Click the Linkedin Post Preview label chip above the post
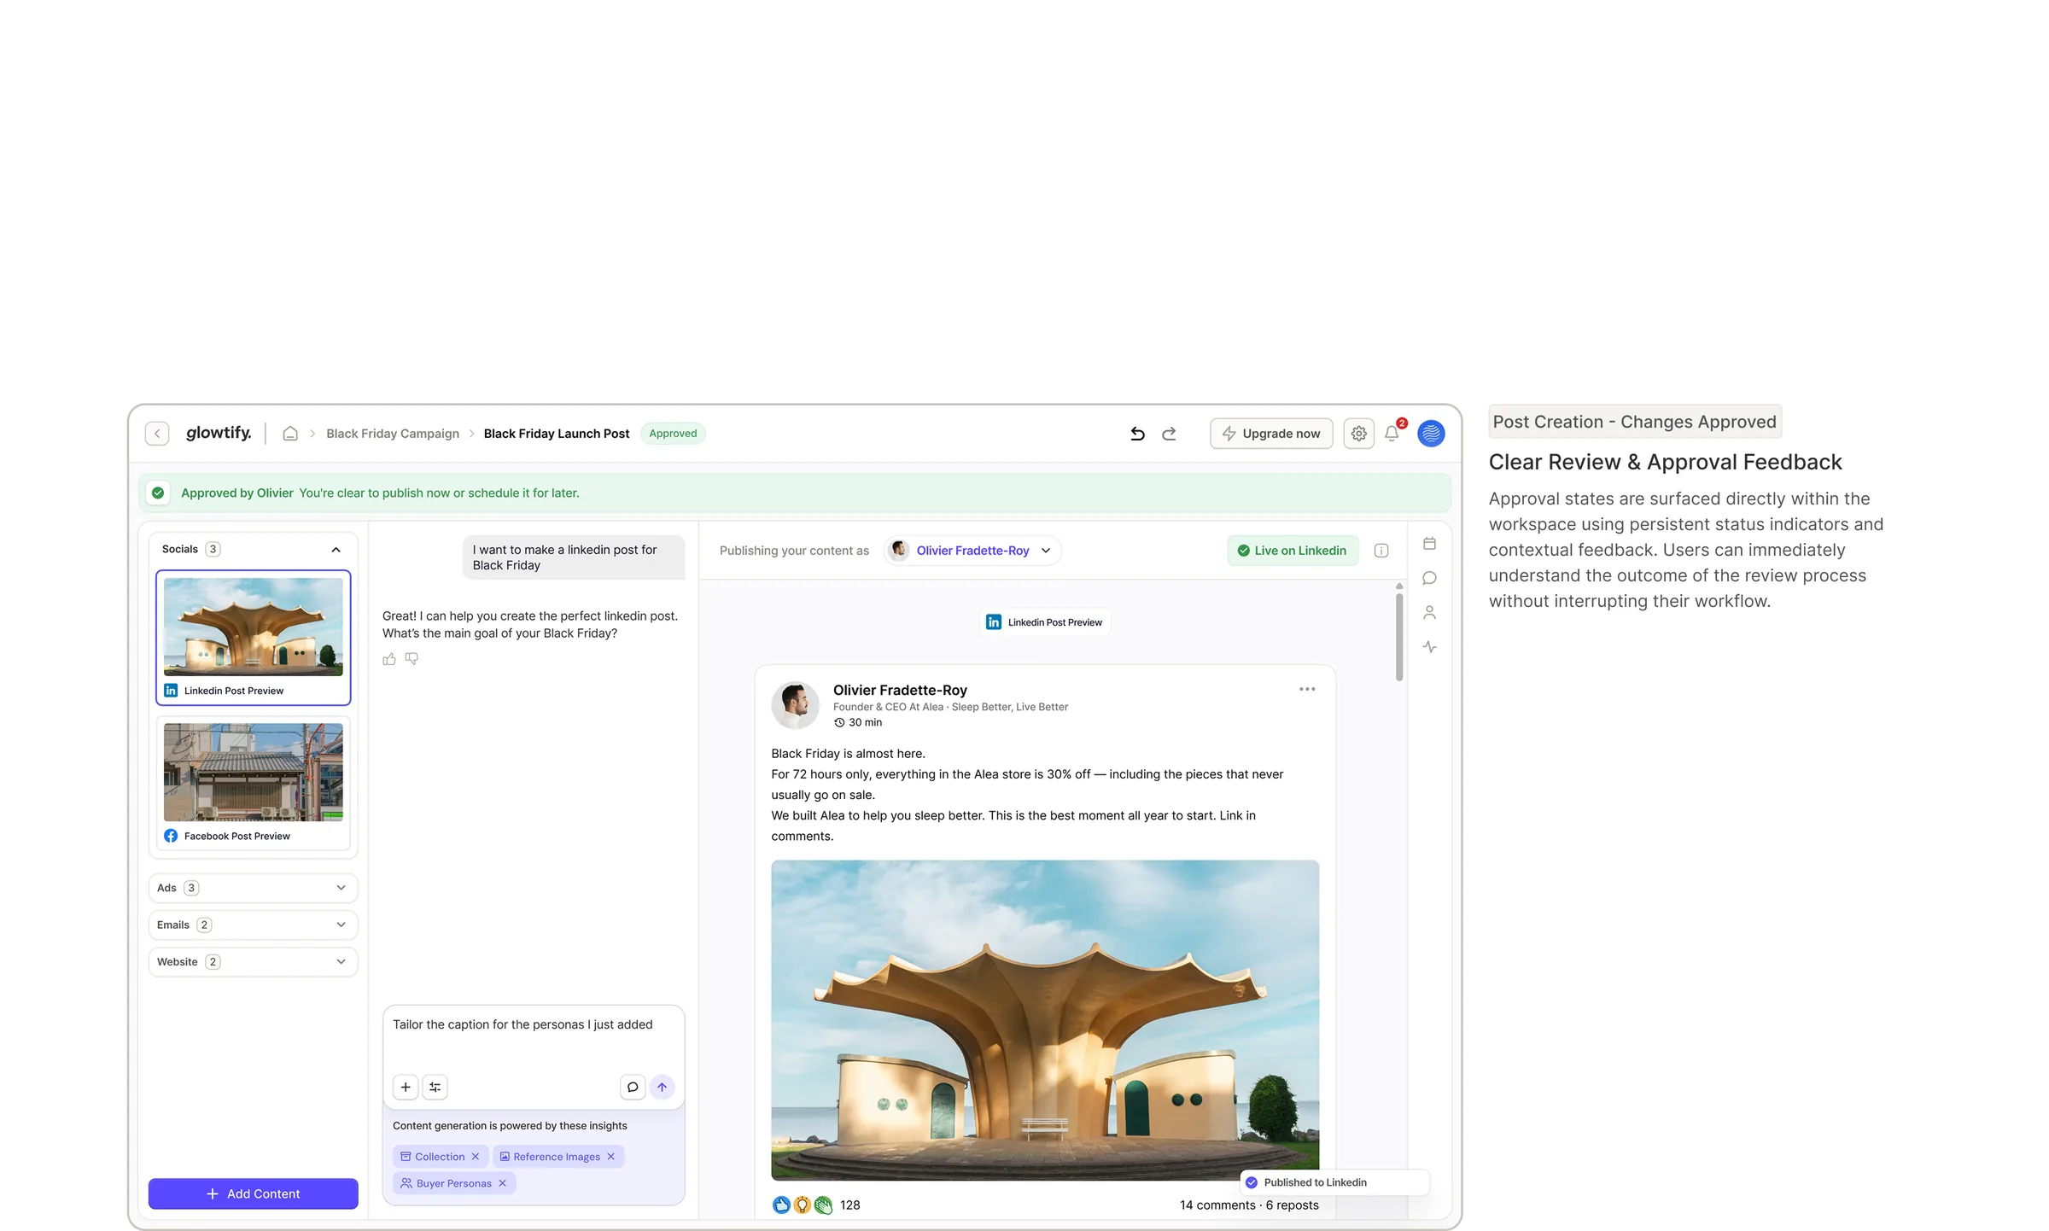This screenshot has width=2049, height=1231. point(1045,622)
